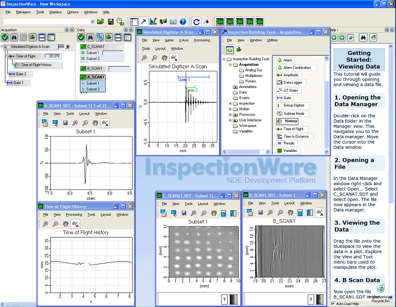Select Gate 2 in the Acquisition tree
The width and height of the screenshot is (396, 307).
coord(21,74)
